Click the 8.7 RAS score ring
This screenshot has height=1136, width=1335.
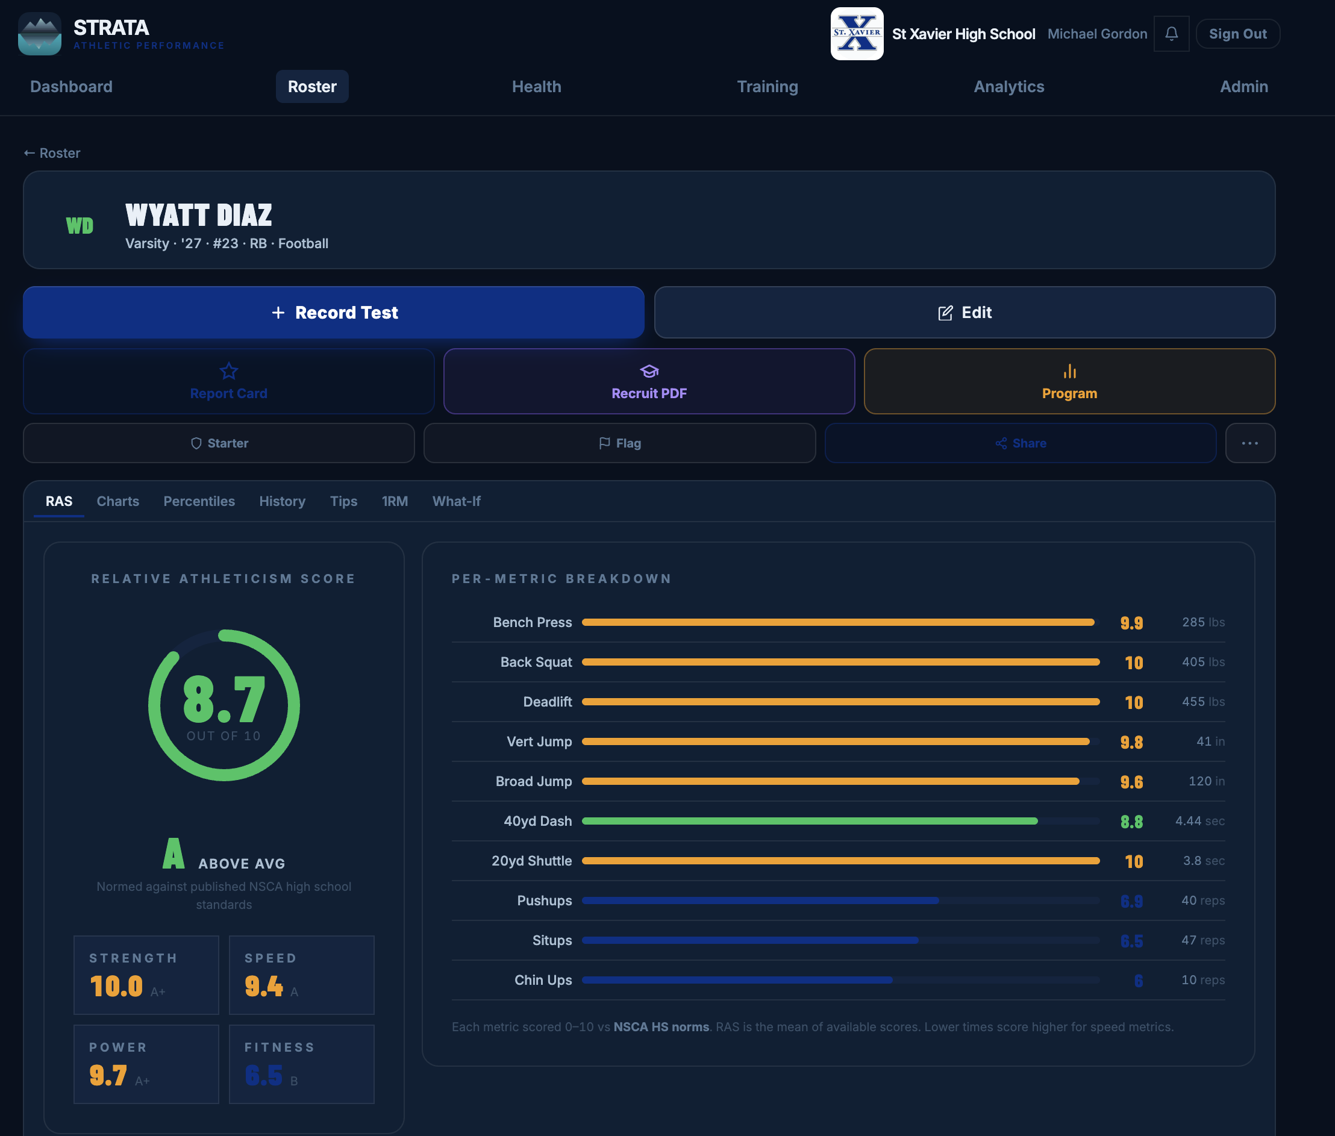click(224, 705)
